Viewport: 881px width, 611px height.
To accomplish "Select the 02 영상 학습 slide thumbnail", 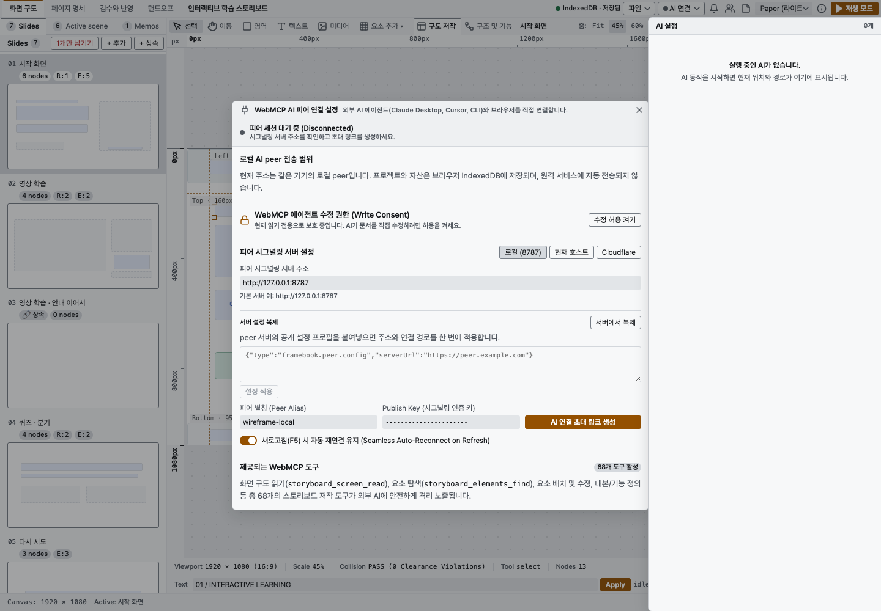I will pos(83,246).
